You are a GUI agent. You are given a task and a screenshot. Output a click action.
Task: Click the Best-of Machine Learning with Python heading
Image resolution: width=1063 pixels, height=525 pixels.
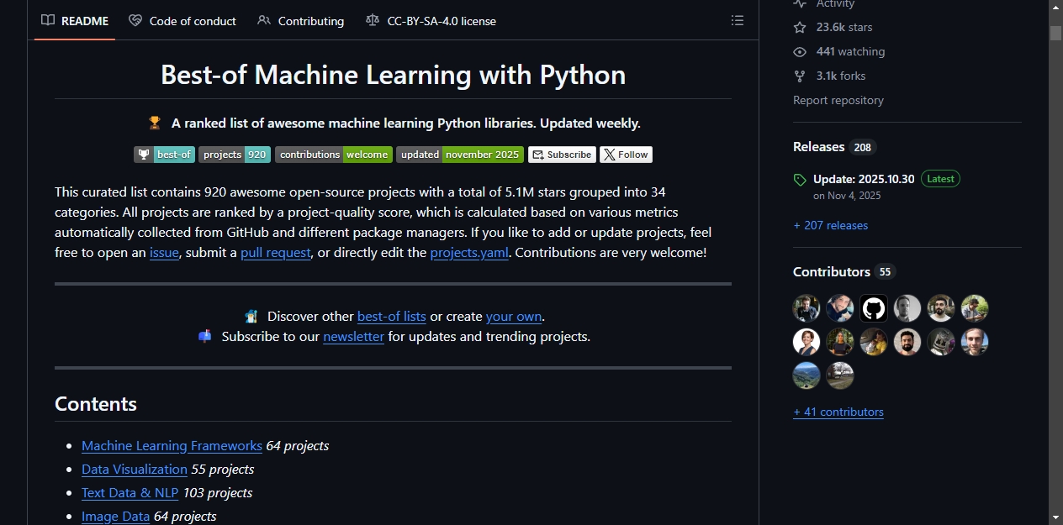tap(393, 75)
